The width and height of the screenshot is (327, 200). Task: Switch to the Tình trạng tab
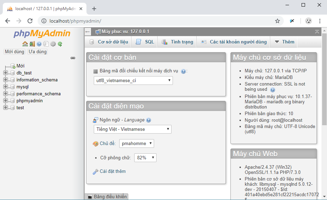(x=177, y=42)
